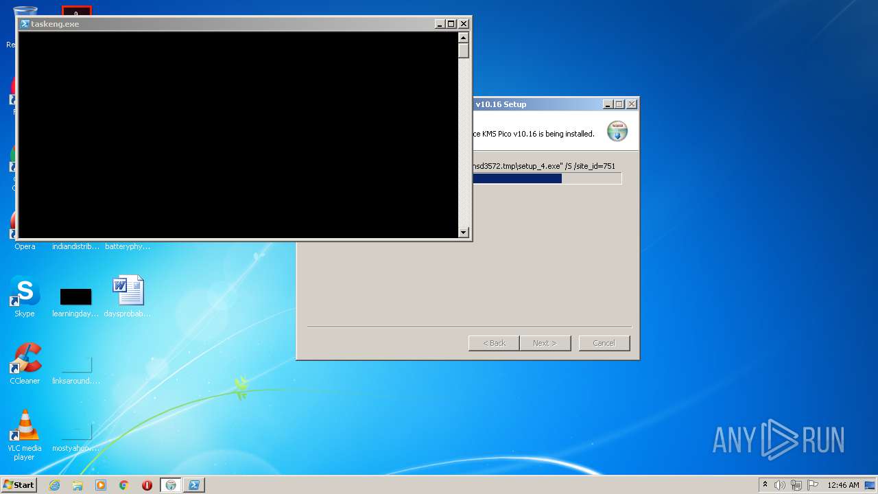The image size is (878, 494).
Task: Switch to taskeng.exe console taskbar button
Action: 194,485
